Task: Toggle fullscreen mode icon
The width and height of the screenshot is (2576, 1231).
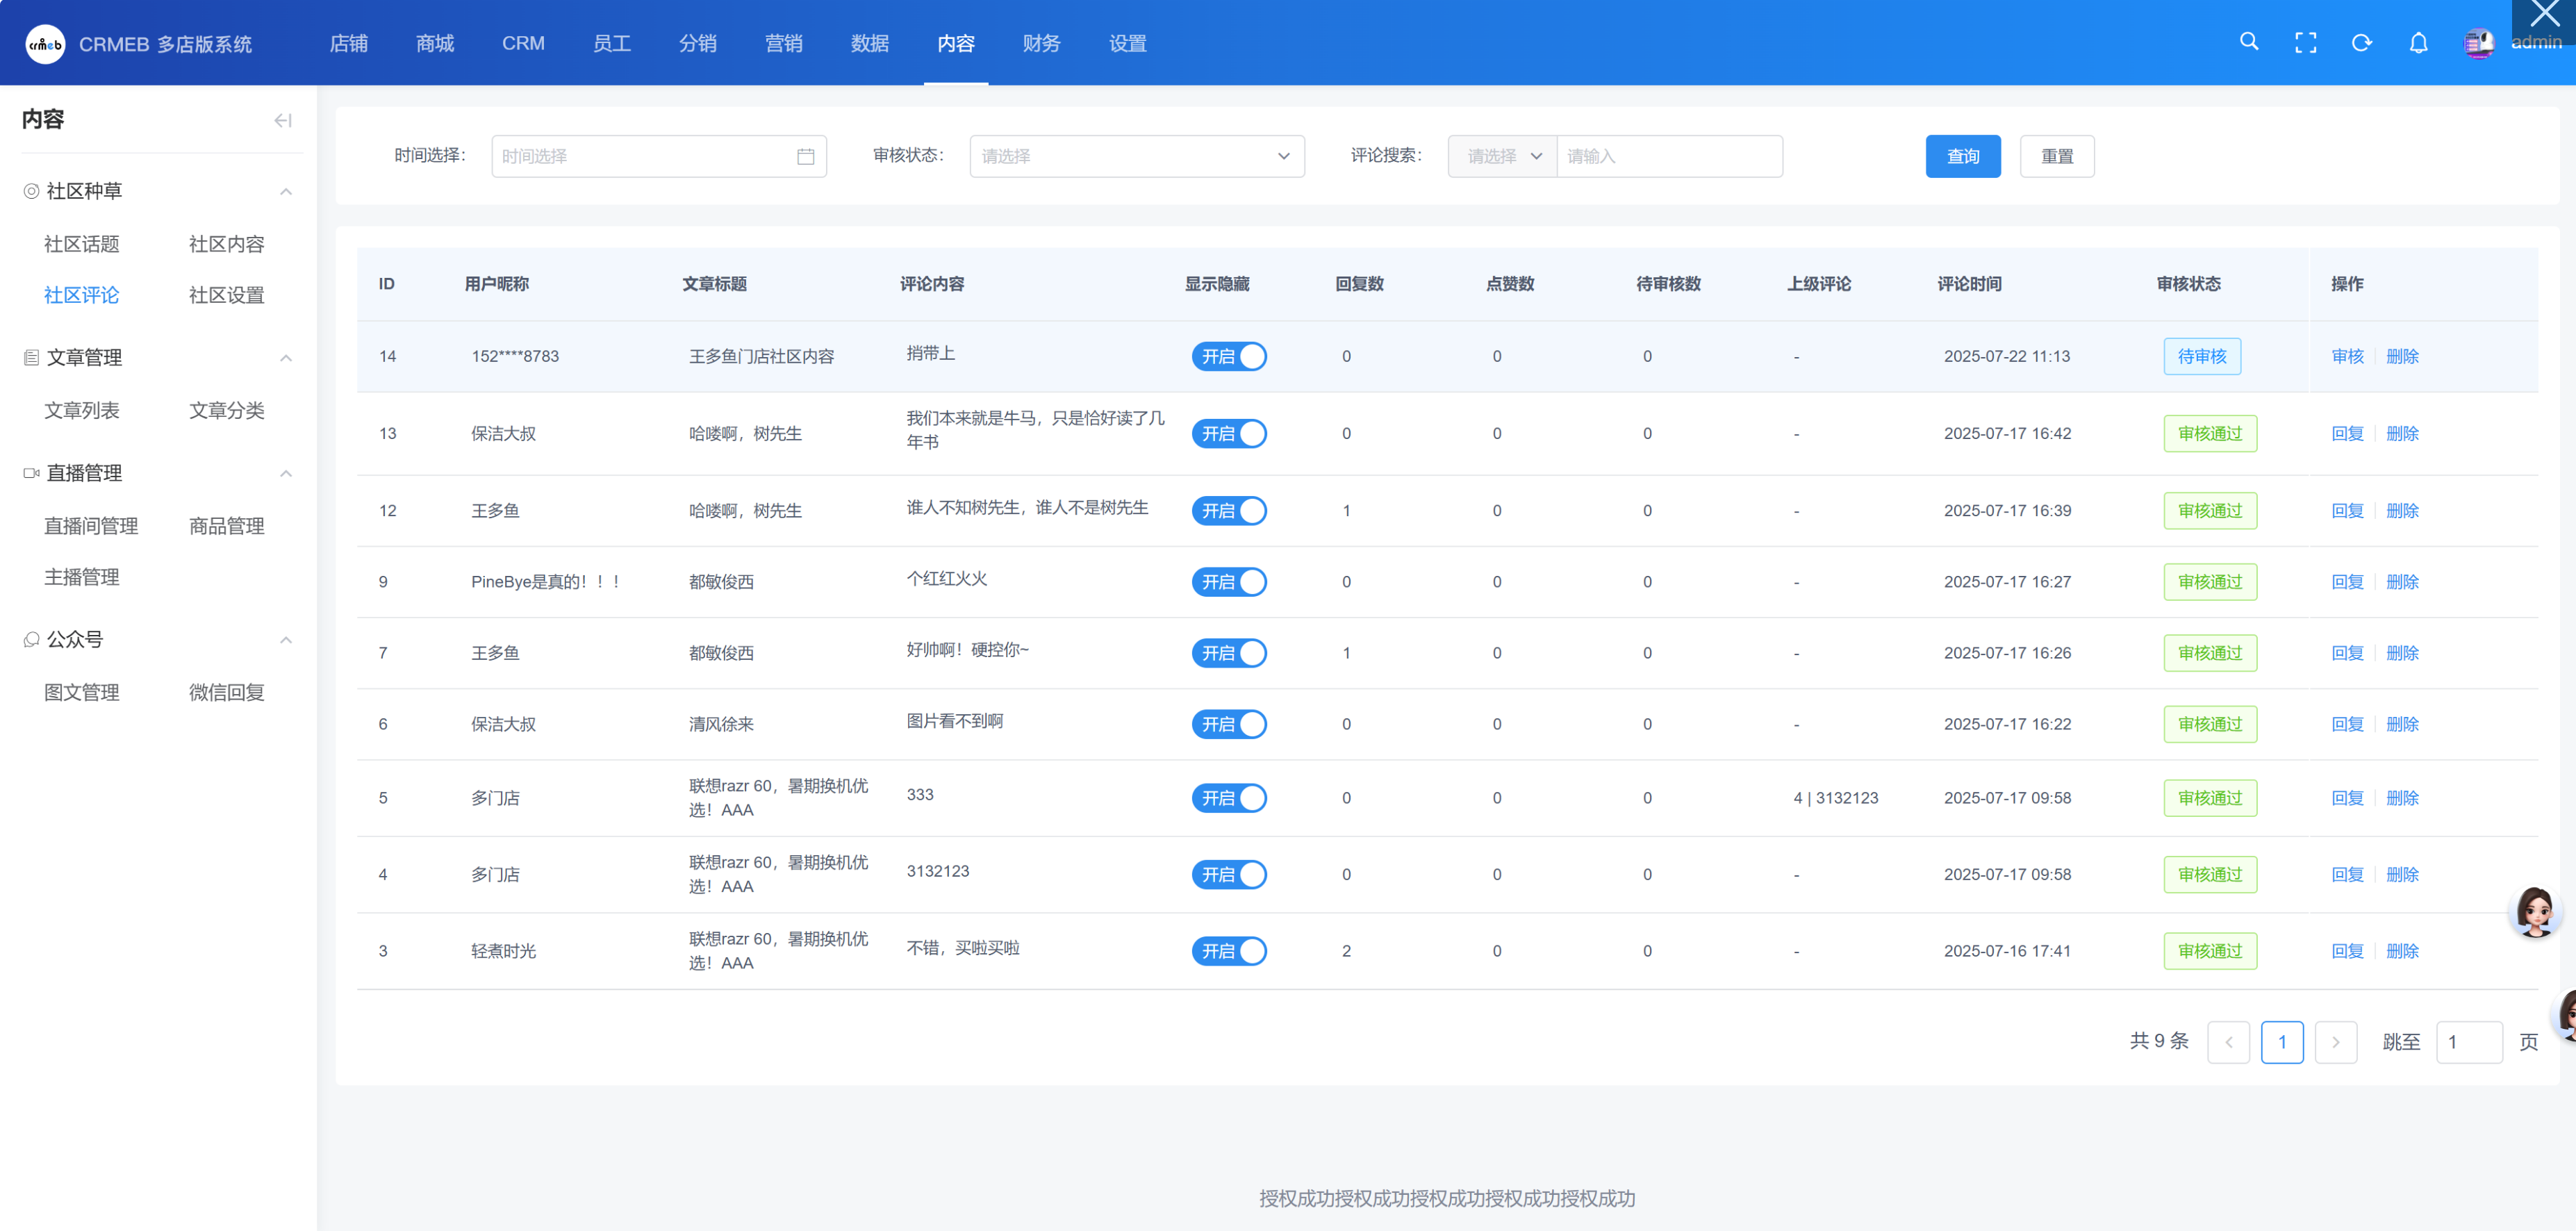Action: (2305, 43)
